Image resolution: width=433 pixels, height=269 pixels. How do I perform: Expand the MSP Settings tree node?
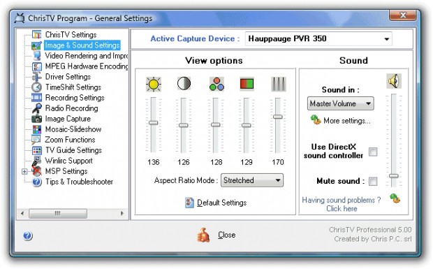pos(24,171)
